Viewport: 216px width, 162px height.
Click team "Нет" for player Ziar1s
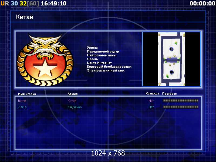(x=151, y=107)
